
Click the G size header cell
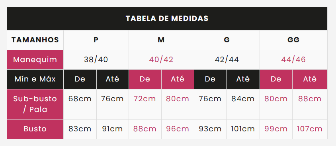pos(227,40)
